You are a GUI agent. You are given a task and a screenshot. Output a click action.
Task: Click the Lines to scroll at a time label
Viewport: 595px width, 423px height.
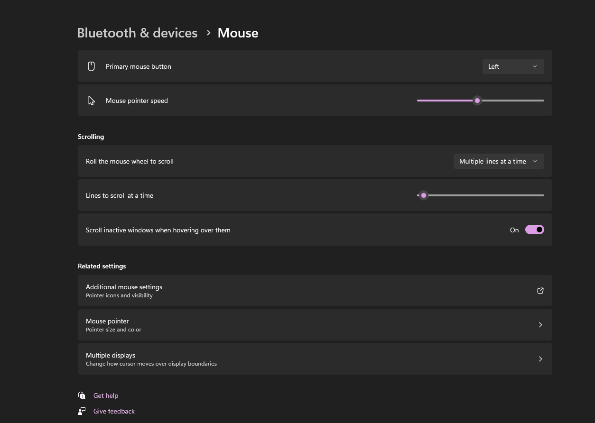[x=120, y=195]
